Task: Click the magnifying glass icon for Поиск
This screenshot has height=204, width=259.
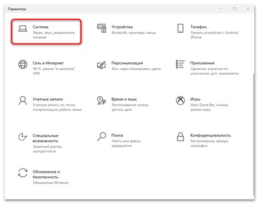Action: click(102, 136)
